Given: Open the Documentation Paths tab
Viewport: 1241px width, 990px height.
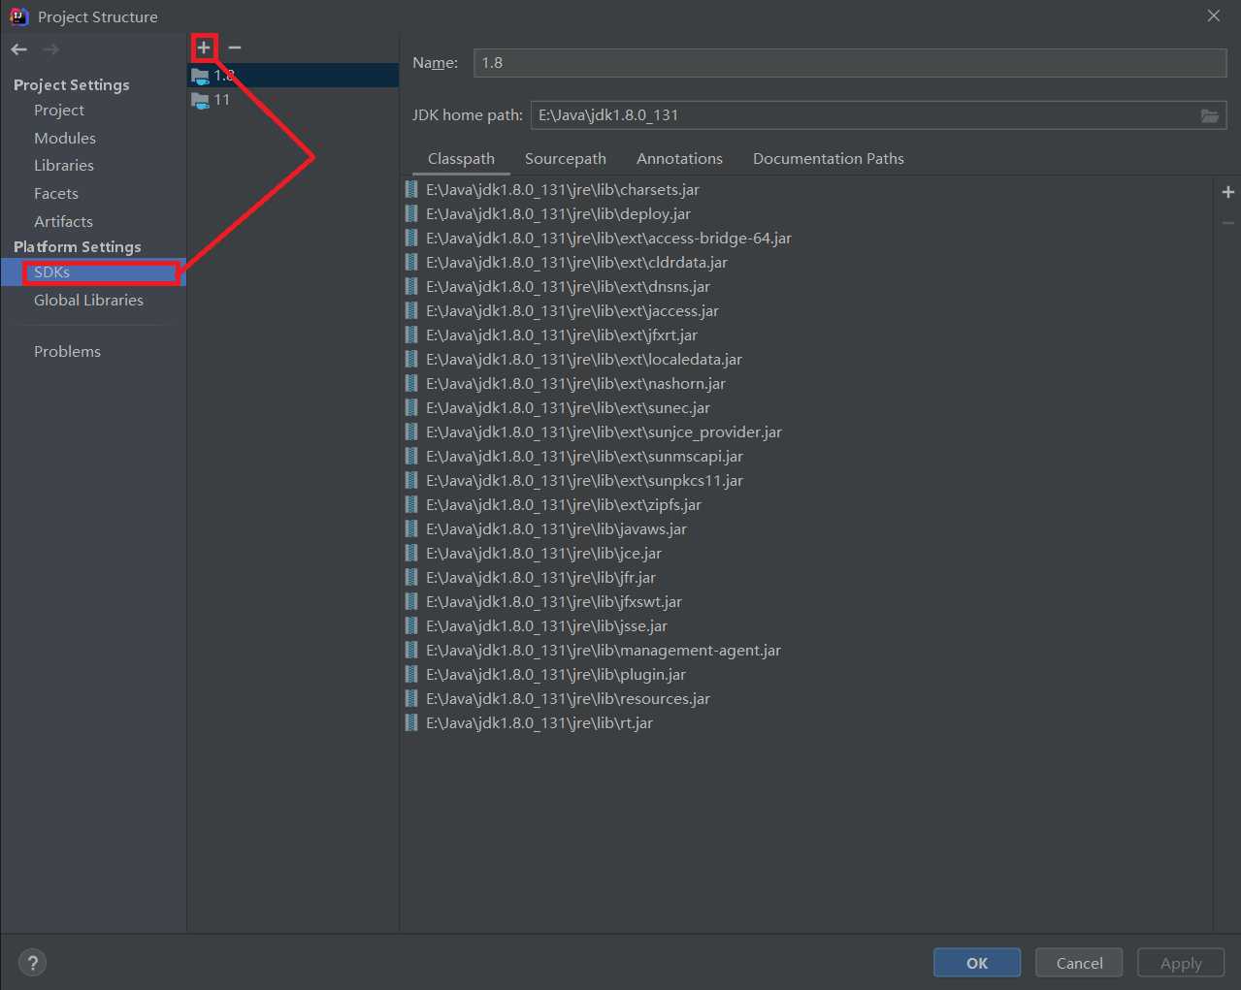Looking at the screenshot, I should [829, 159].
